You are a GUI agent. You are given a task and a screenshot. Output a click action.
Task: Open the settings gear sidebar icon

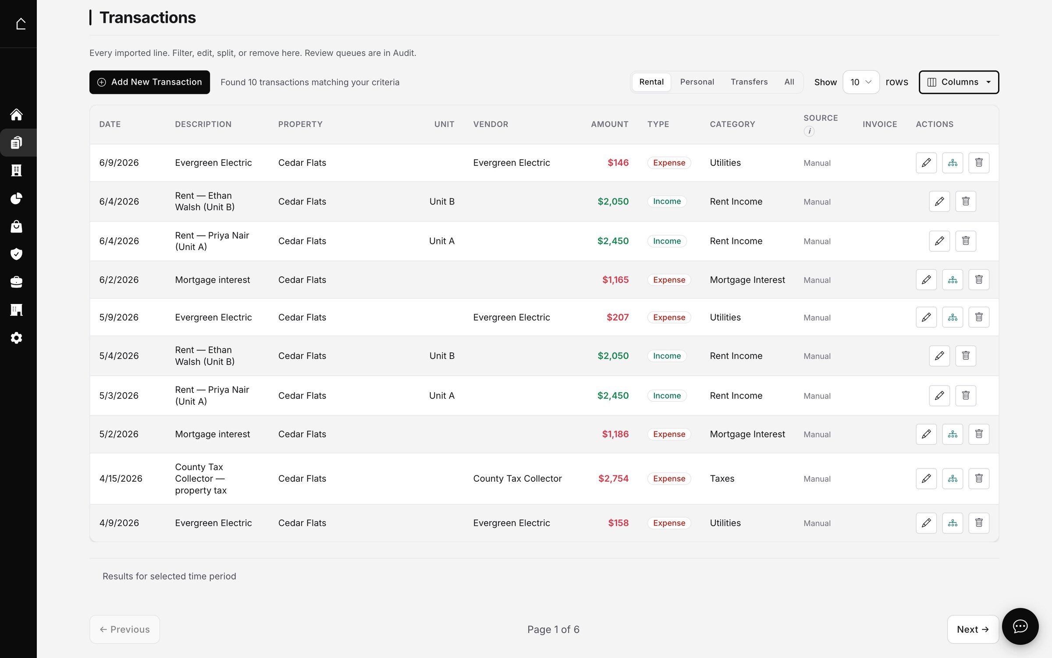(x=17, y=338)
